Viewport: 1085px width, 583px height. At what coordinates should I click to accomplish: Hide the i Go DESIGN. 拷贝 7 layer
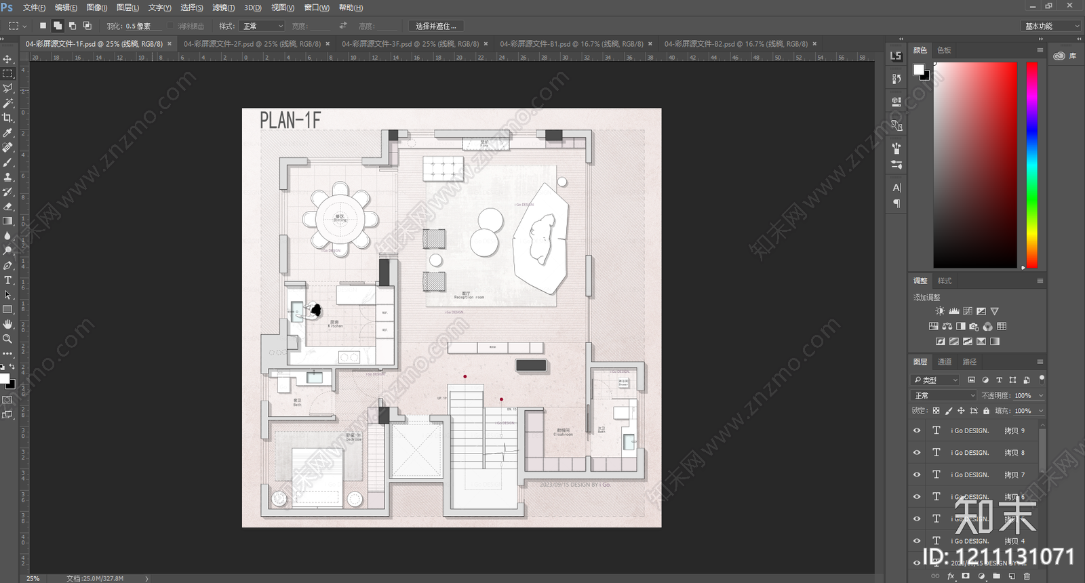tap(917, 475)
